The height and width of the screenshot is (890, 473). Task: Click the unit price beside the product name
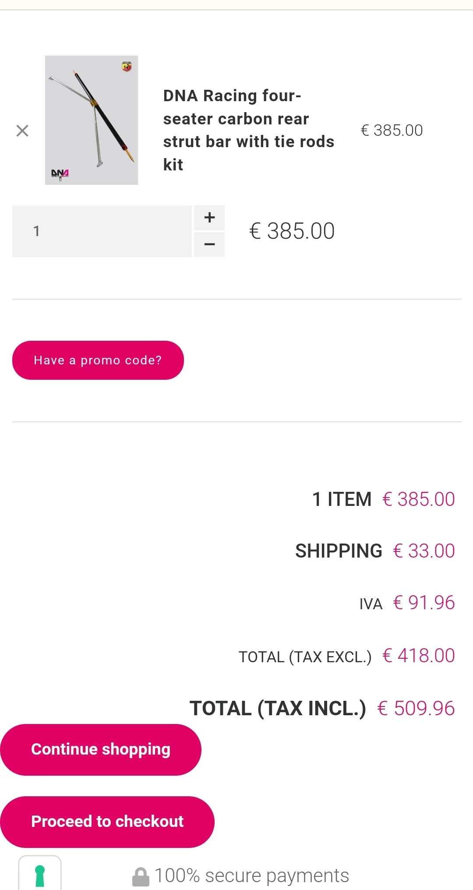click(392, 131)
